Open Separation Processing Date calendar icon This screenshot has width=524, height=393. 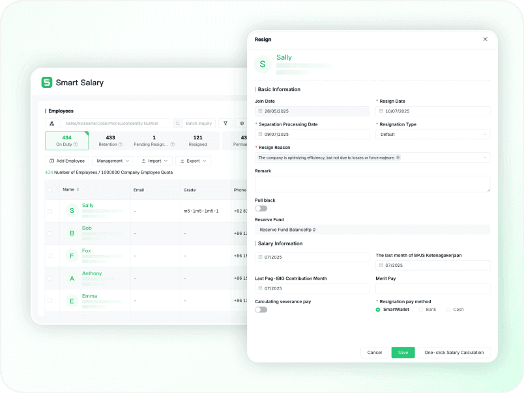260,134
